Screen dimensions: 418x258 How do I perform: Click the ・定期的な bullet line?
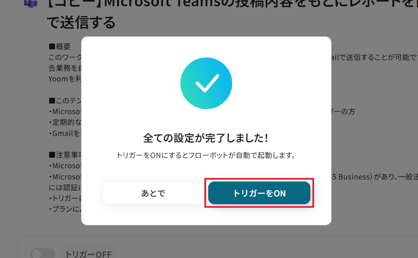(x=65, y=122)
